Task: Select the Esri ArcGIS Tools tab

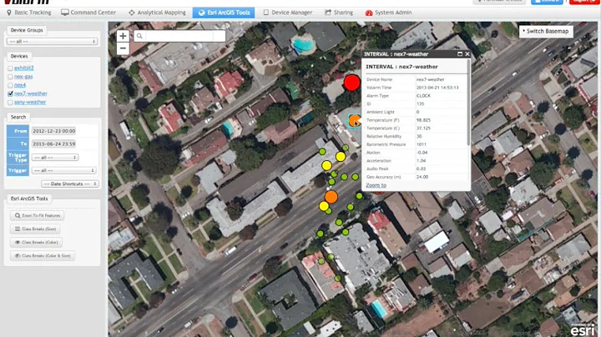Action: pyautogui.click(x=224, y=13)
